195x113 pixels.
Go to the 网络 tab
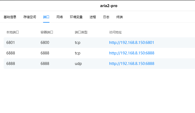click(60, 17)
